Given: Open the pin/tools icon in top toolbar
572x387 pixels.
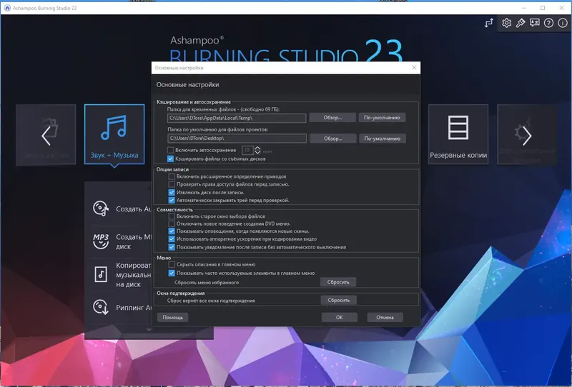Looking at the screenshot, I should pyautogui.click(x=521, y=23).
